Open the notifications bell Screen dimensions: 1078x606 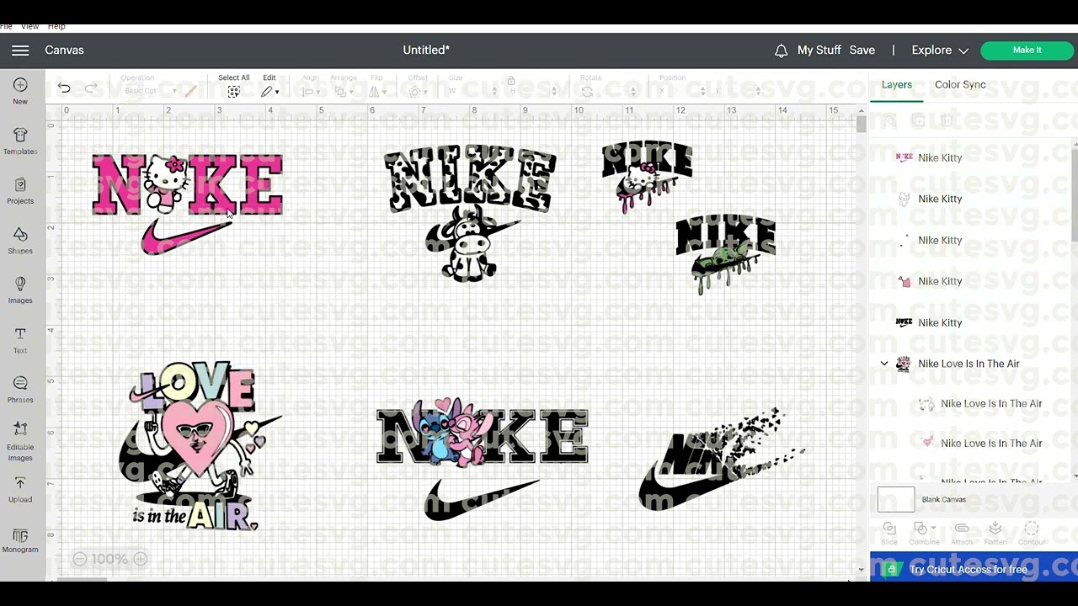coord(781,50)
